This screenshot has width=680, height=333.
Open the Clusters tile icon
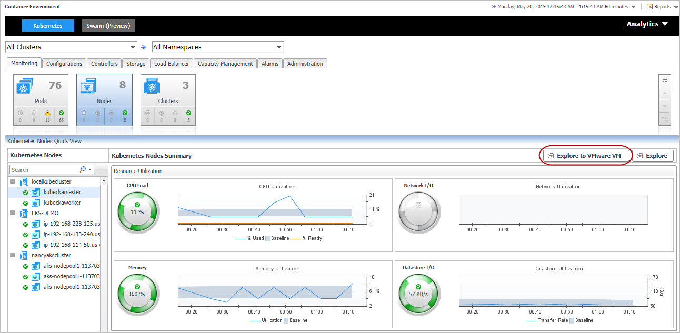[x=152, y=86]
